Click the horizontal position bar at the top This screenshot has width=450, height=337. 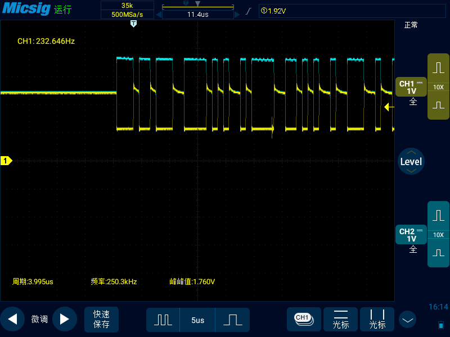[197, 7]
